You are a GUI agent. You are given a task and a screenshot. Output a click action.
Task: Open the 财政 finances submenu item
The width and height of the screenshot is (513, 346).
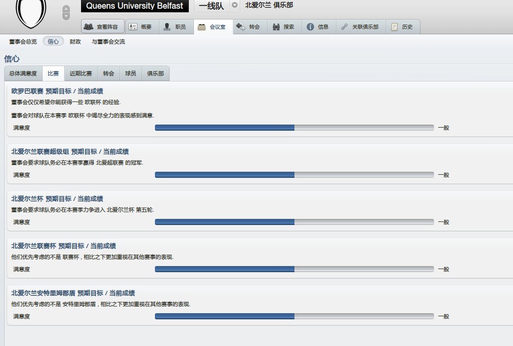point(75,42)
